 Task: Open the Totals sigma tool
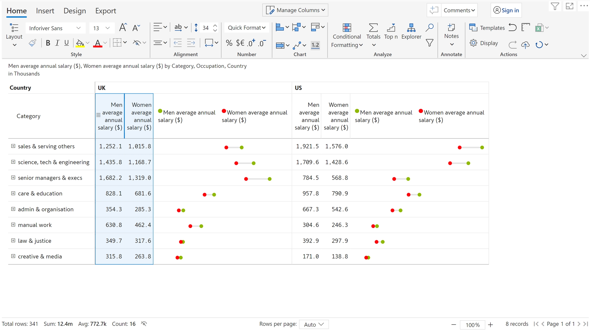click(373, 28)
